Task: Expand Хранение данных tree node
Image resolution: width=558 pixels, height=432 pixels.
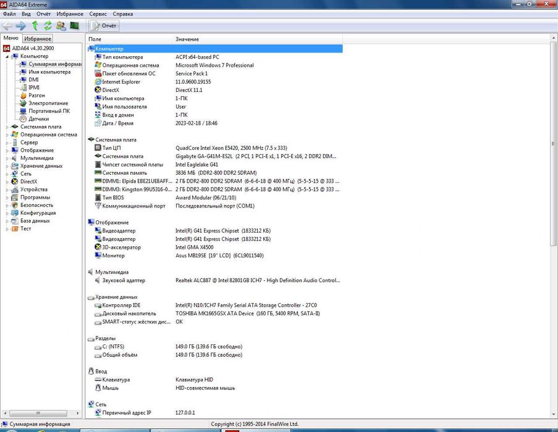Action: tap(7, 166)
